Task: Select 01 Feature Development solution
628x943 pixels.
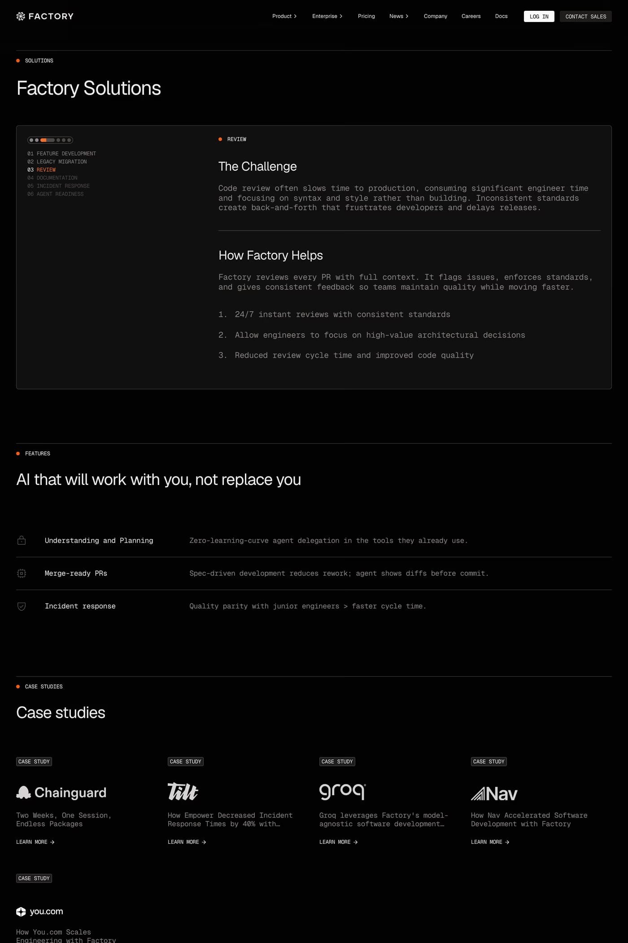Action: pyautogui.click(x=62, y=154)
